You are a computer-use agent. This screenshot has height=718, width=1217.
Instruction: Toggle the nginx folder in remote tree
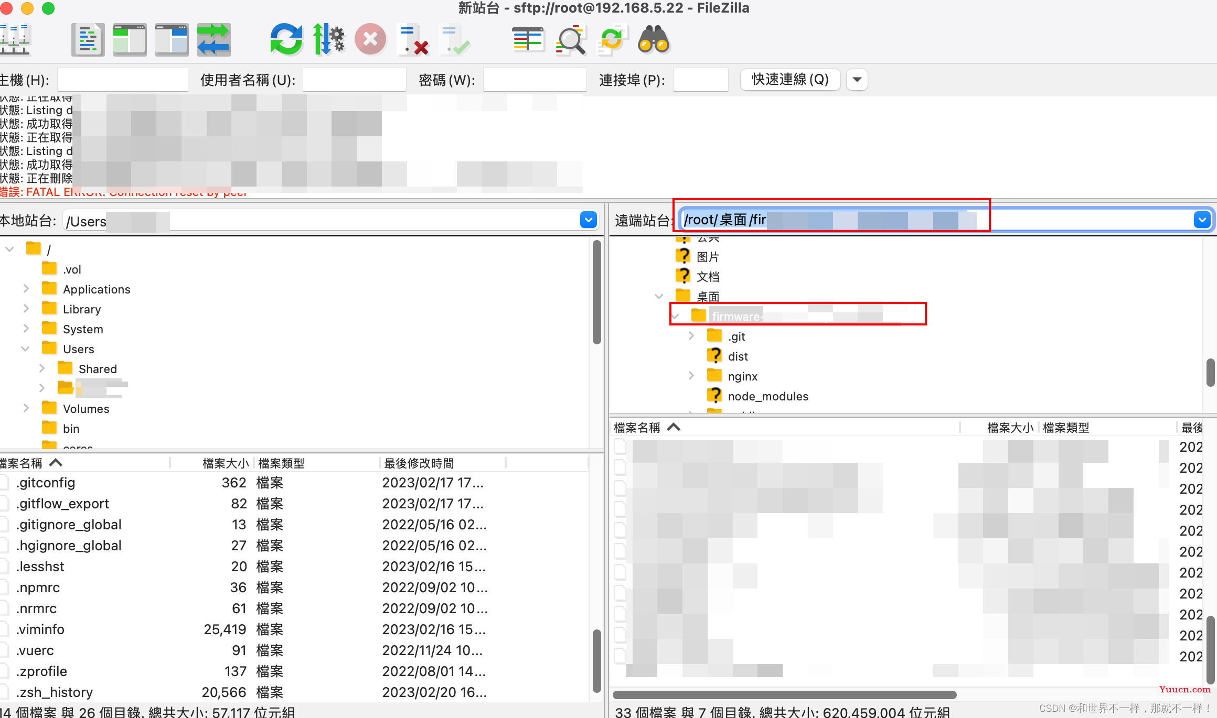pyautogui.click(x=691, y=375)
